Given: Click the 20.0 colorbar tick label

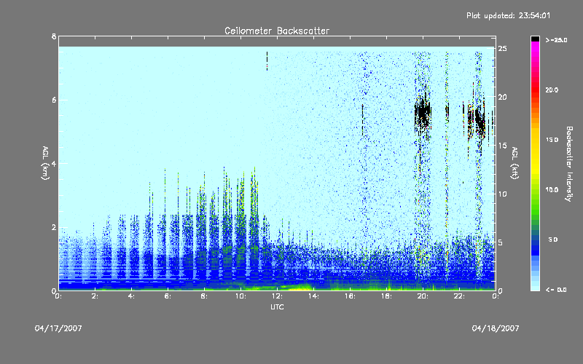Looking at the screenshot, I should 552,90.
